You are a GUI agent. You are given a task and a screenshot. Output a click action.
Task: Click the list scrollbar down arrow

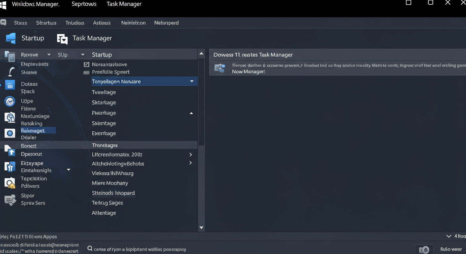point(201,228)
